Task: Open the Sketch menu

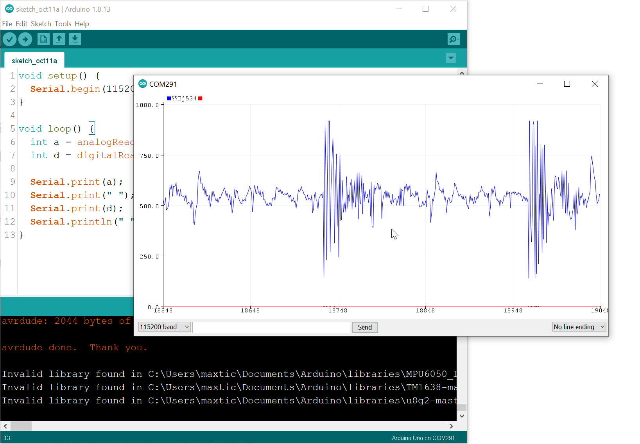Action: coord(41,24)
